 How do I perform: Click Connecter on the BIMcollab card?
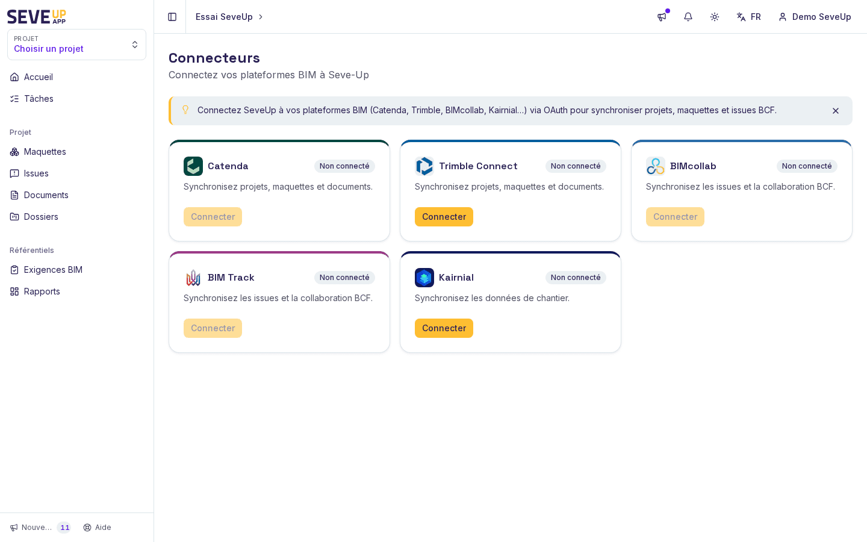click(x=675, y=217)
